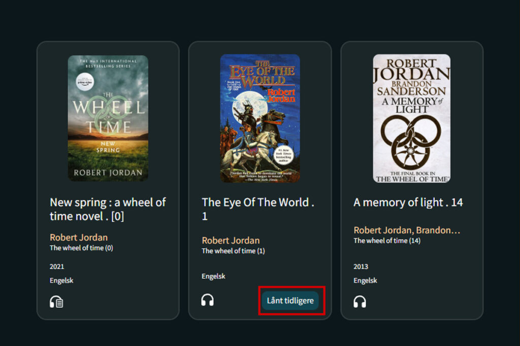Click the audiobook-with-text icon on New Spring

pos(56,302)
